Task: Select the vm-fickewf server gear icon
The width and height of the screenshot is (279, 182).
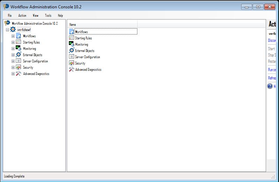Action: [x=13, y=30]
